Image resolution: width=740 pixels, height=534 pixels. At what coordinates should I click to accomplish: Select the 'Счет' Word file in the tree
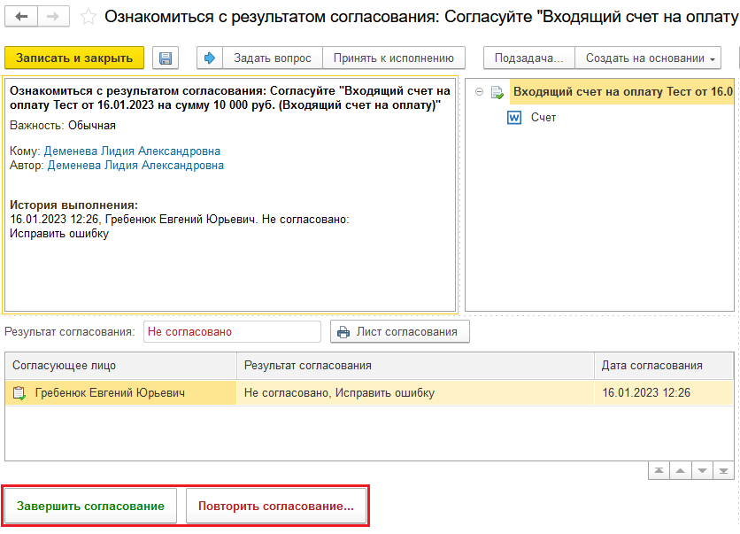(x=543, y=118)
